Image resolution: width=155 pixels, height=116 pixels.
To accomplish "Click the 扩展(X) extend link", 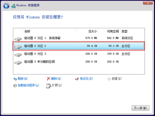I will pos(57,85).
